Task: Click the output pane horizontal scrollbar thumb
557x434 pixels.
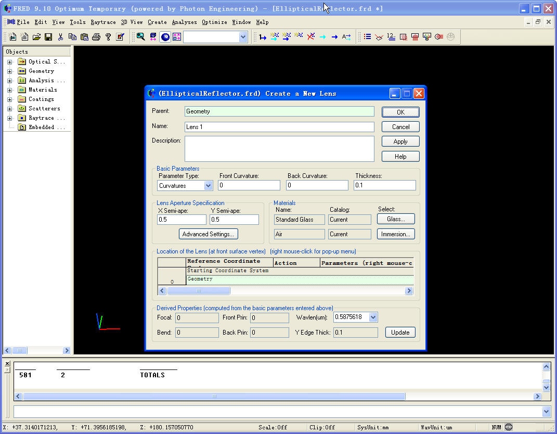Action: [x=214, y=396]
